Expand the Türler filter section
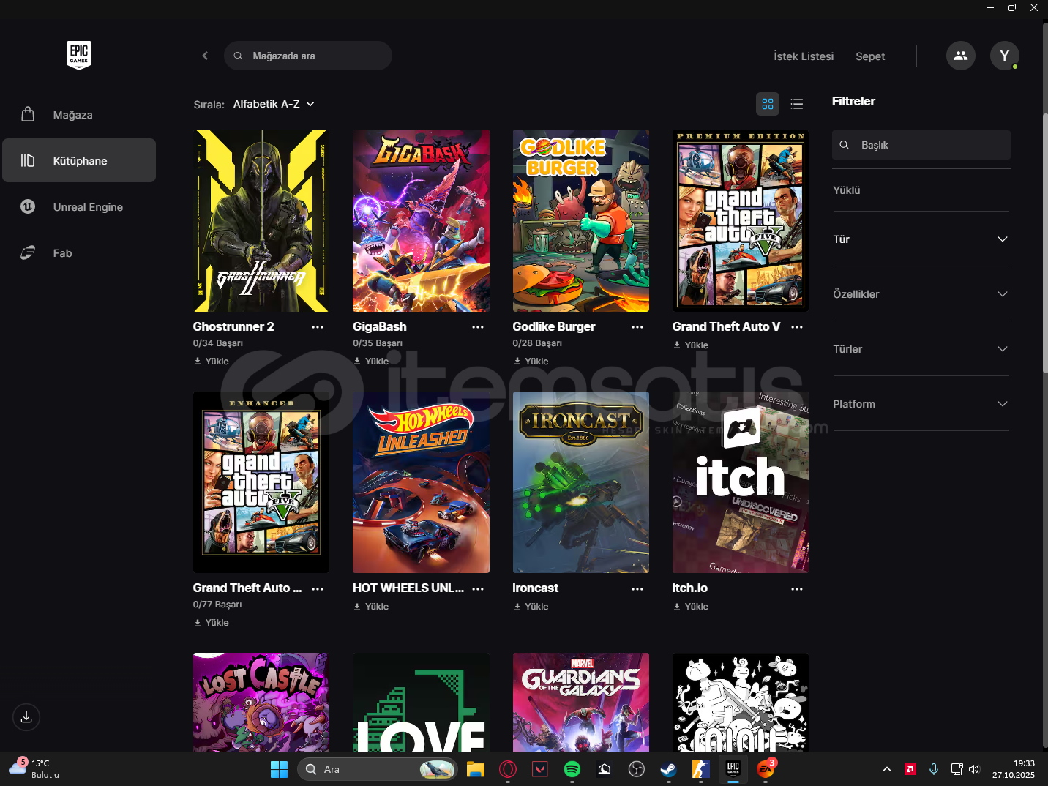 pos(921,349)
